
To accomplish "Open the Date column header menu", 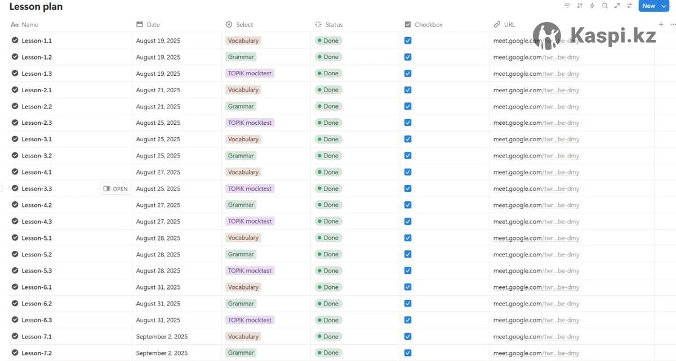I will (153, 24).
